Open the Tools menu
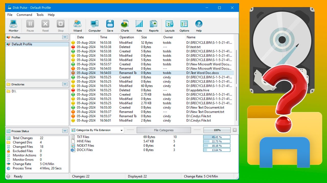Image resolution: width=327 pixels, height=183 pixels. (x=40, y=15)
